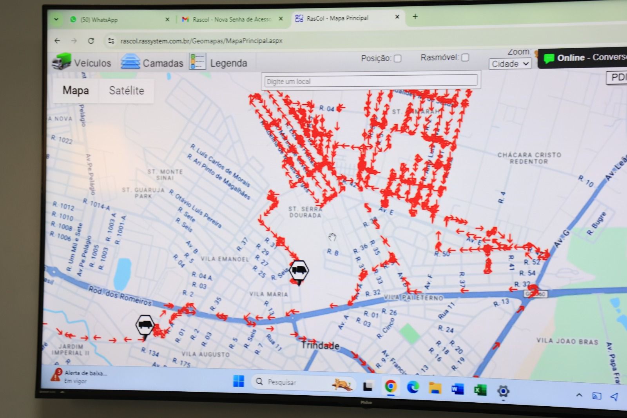Expand the Zoom Cidade dropdown
This screenshot has width=627, height=418.
coord(509,64)
